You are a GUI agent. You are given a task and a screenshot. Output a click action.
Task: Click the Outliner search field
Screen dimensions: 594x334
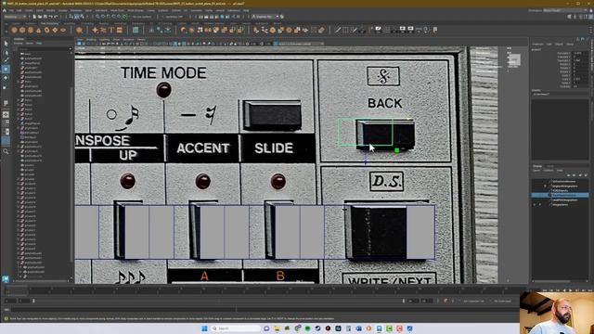43,49
